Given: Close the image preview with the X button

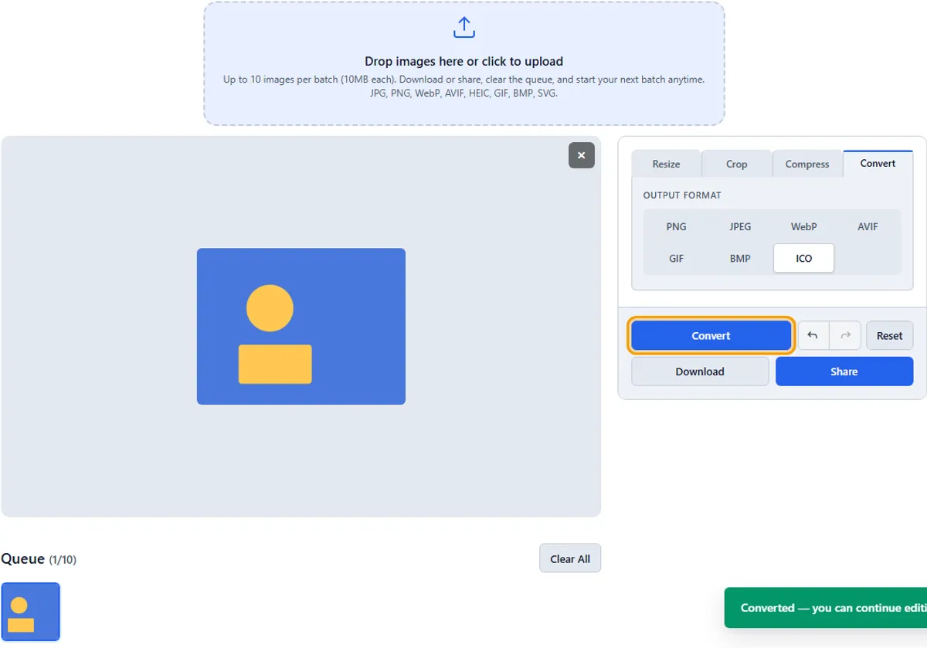Looking at the screenshot, I should 582,155.
